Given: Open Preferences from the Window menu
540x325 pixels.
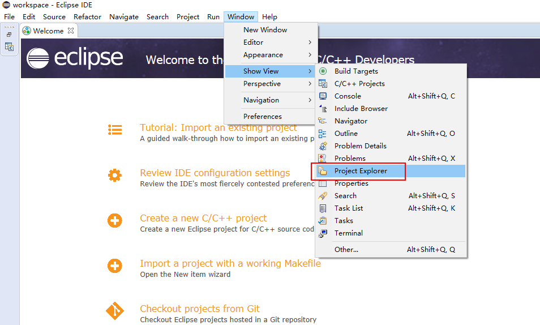Looking at the screenshot, I should tap(262, 117).
